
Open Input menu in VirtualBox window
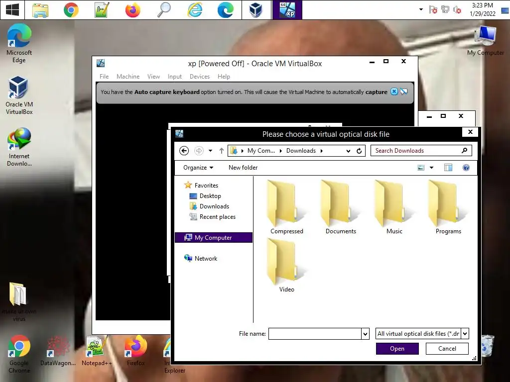(175, 76)
